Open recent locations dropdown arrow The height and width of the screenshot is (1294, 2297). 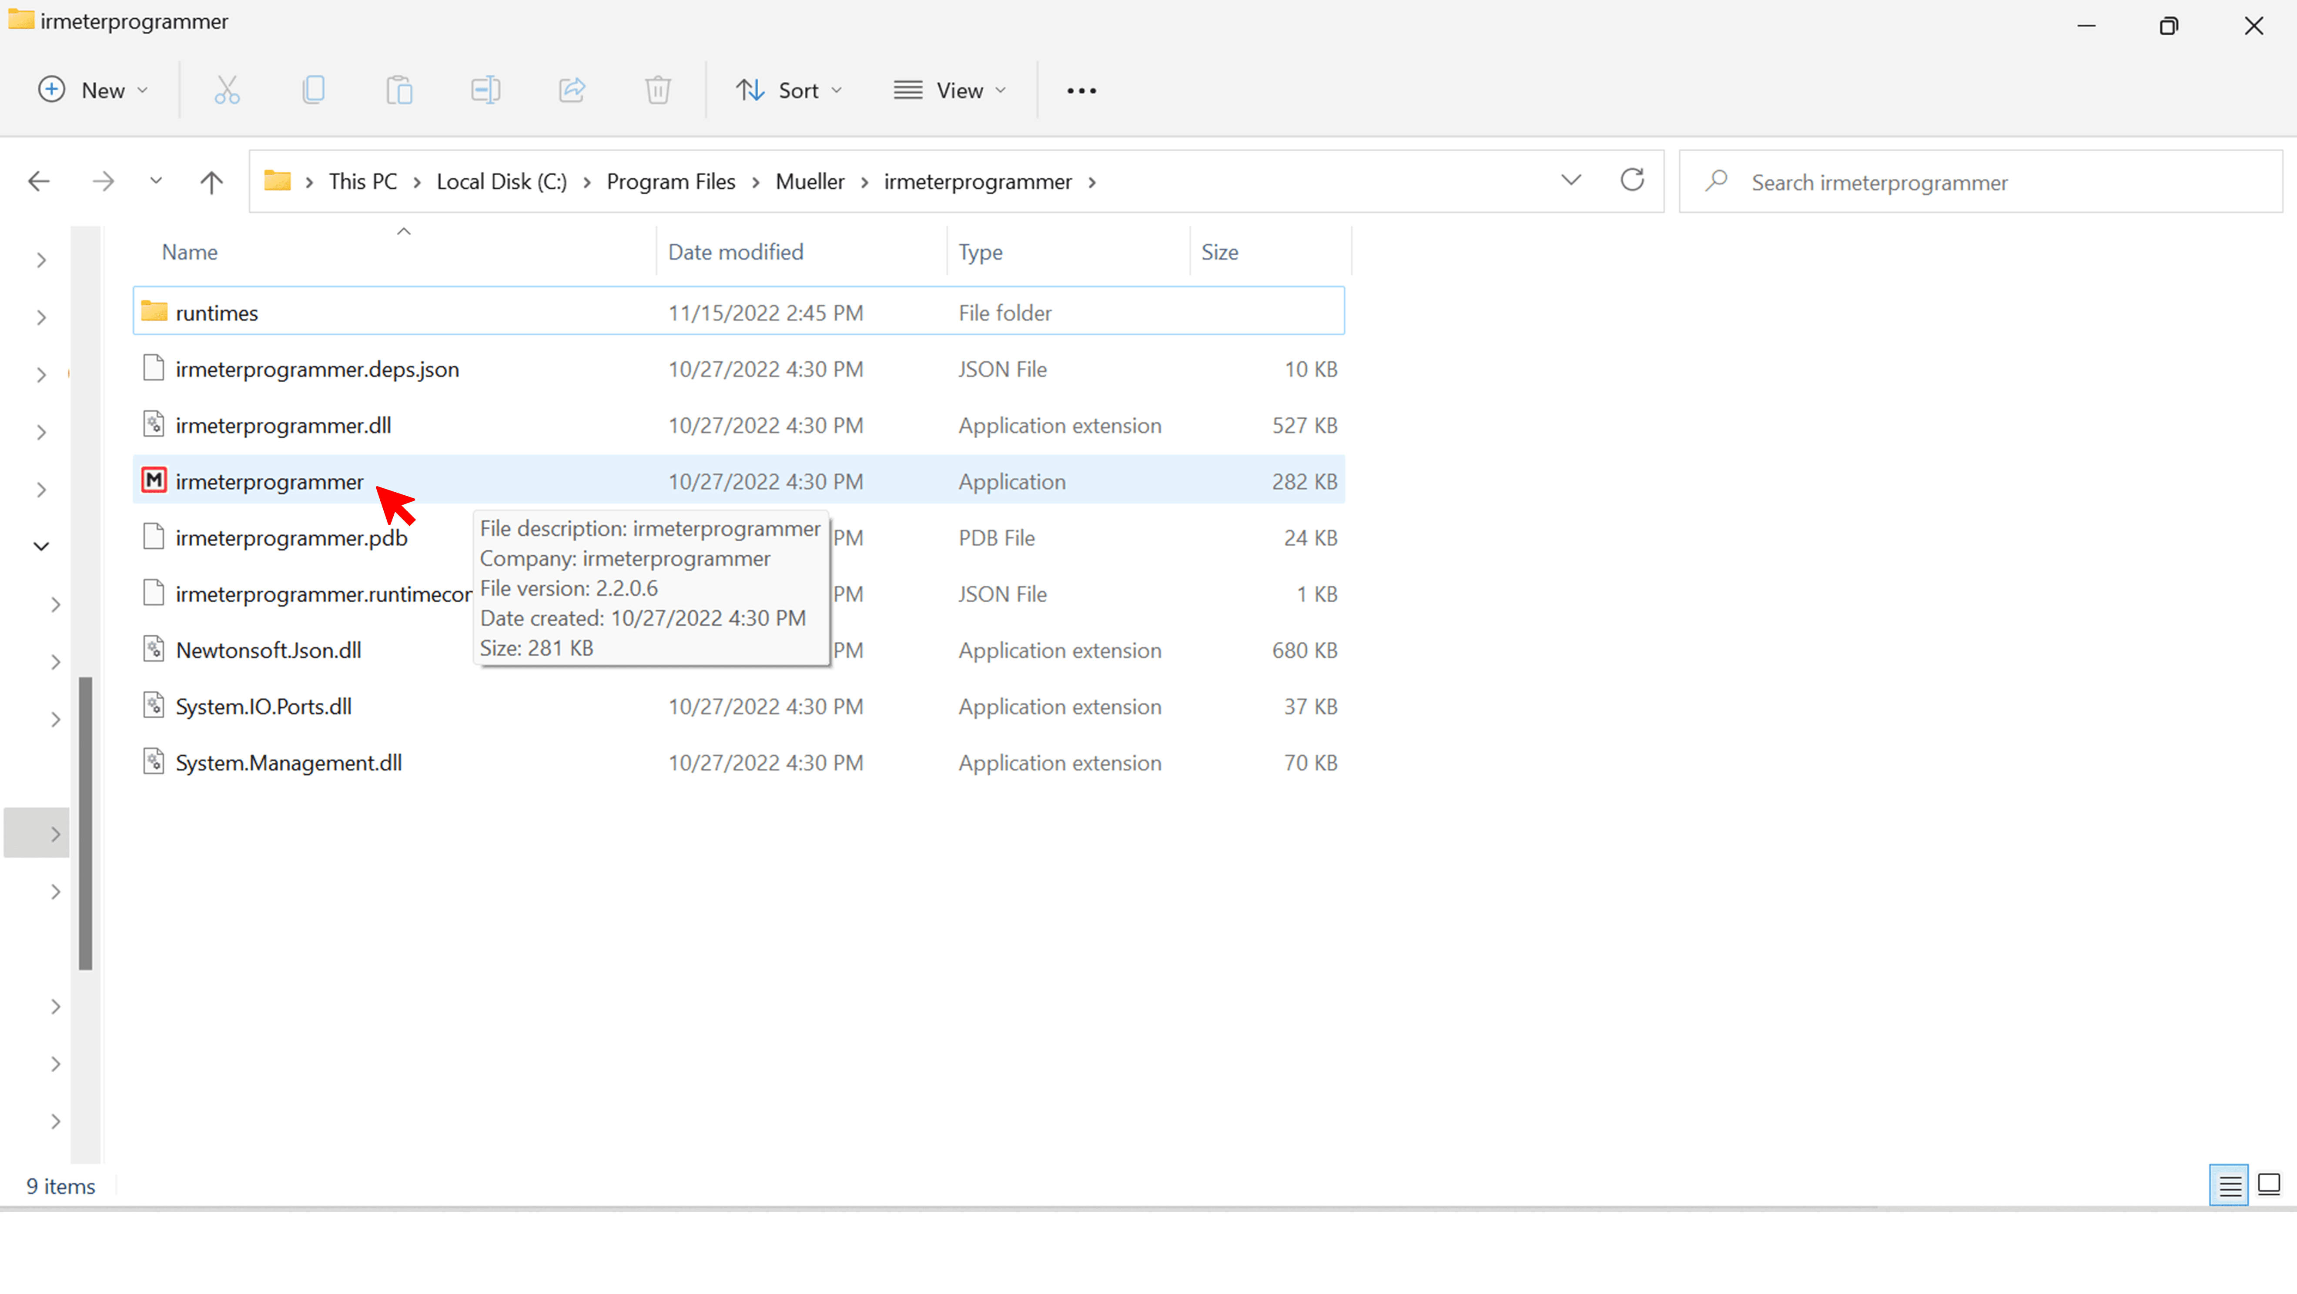pyautogui.click(x=156, y=181)
